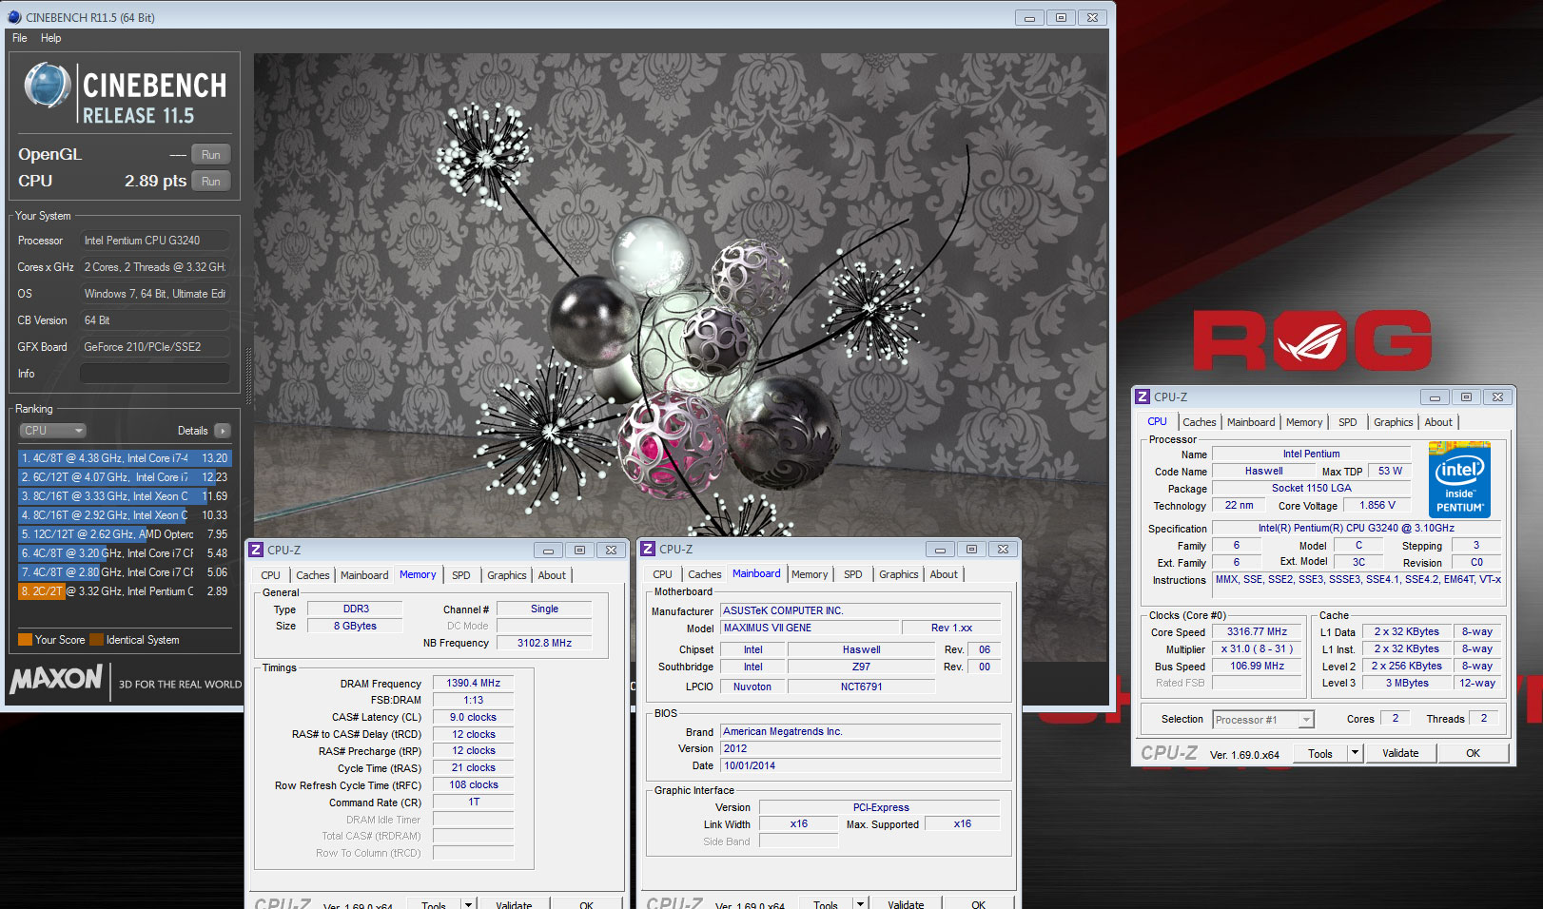This screenshot has height=909, width=1543.
Task: Run the CPU benchmark in Cinebench
Action: coord(211,182)
